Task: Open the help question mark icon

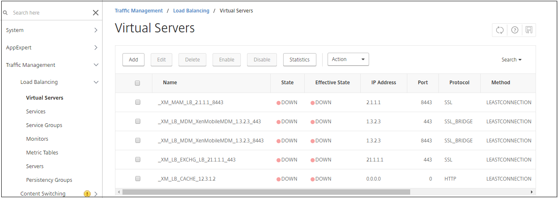Action: click(x=514, y=30)
